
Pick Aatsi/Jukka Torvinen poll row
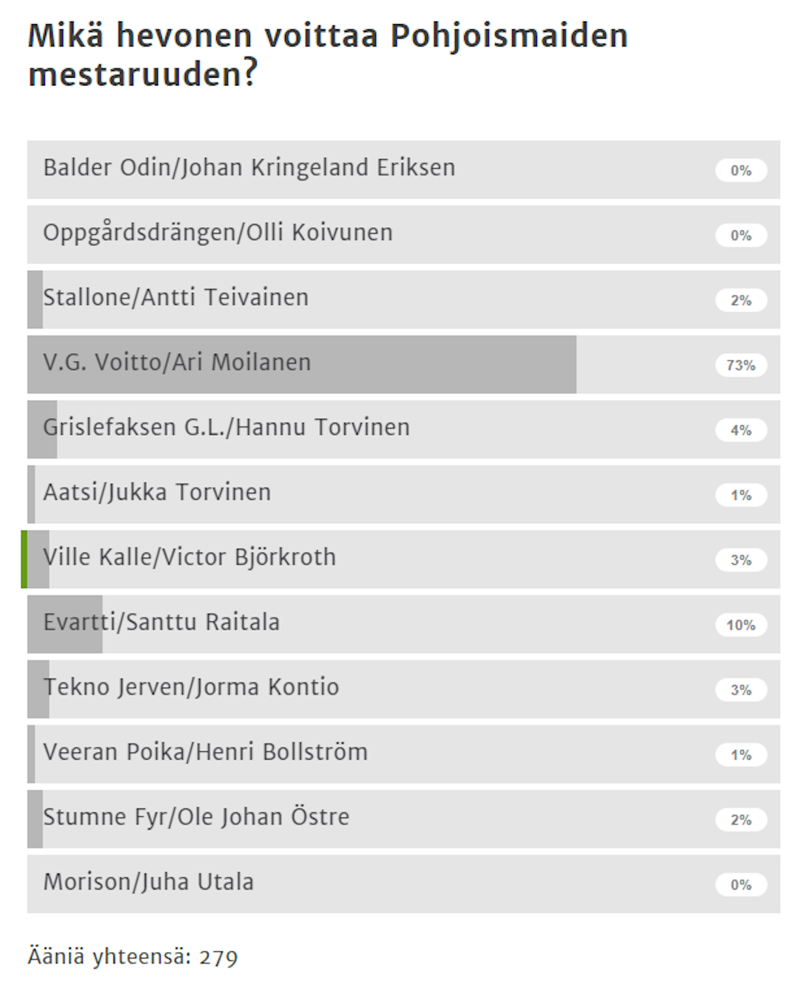(403, 495)
